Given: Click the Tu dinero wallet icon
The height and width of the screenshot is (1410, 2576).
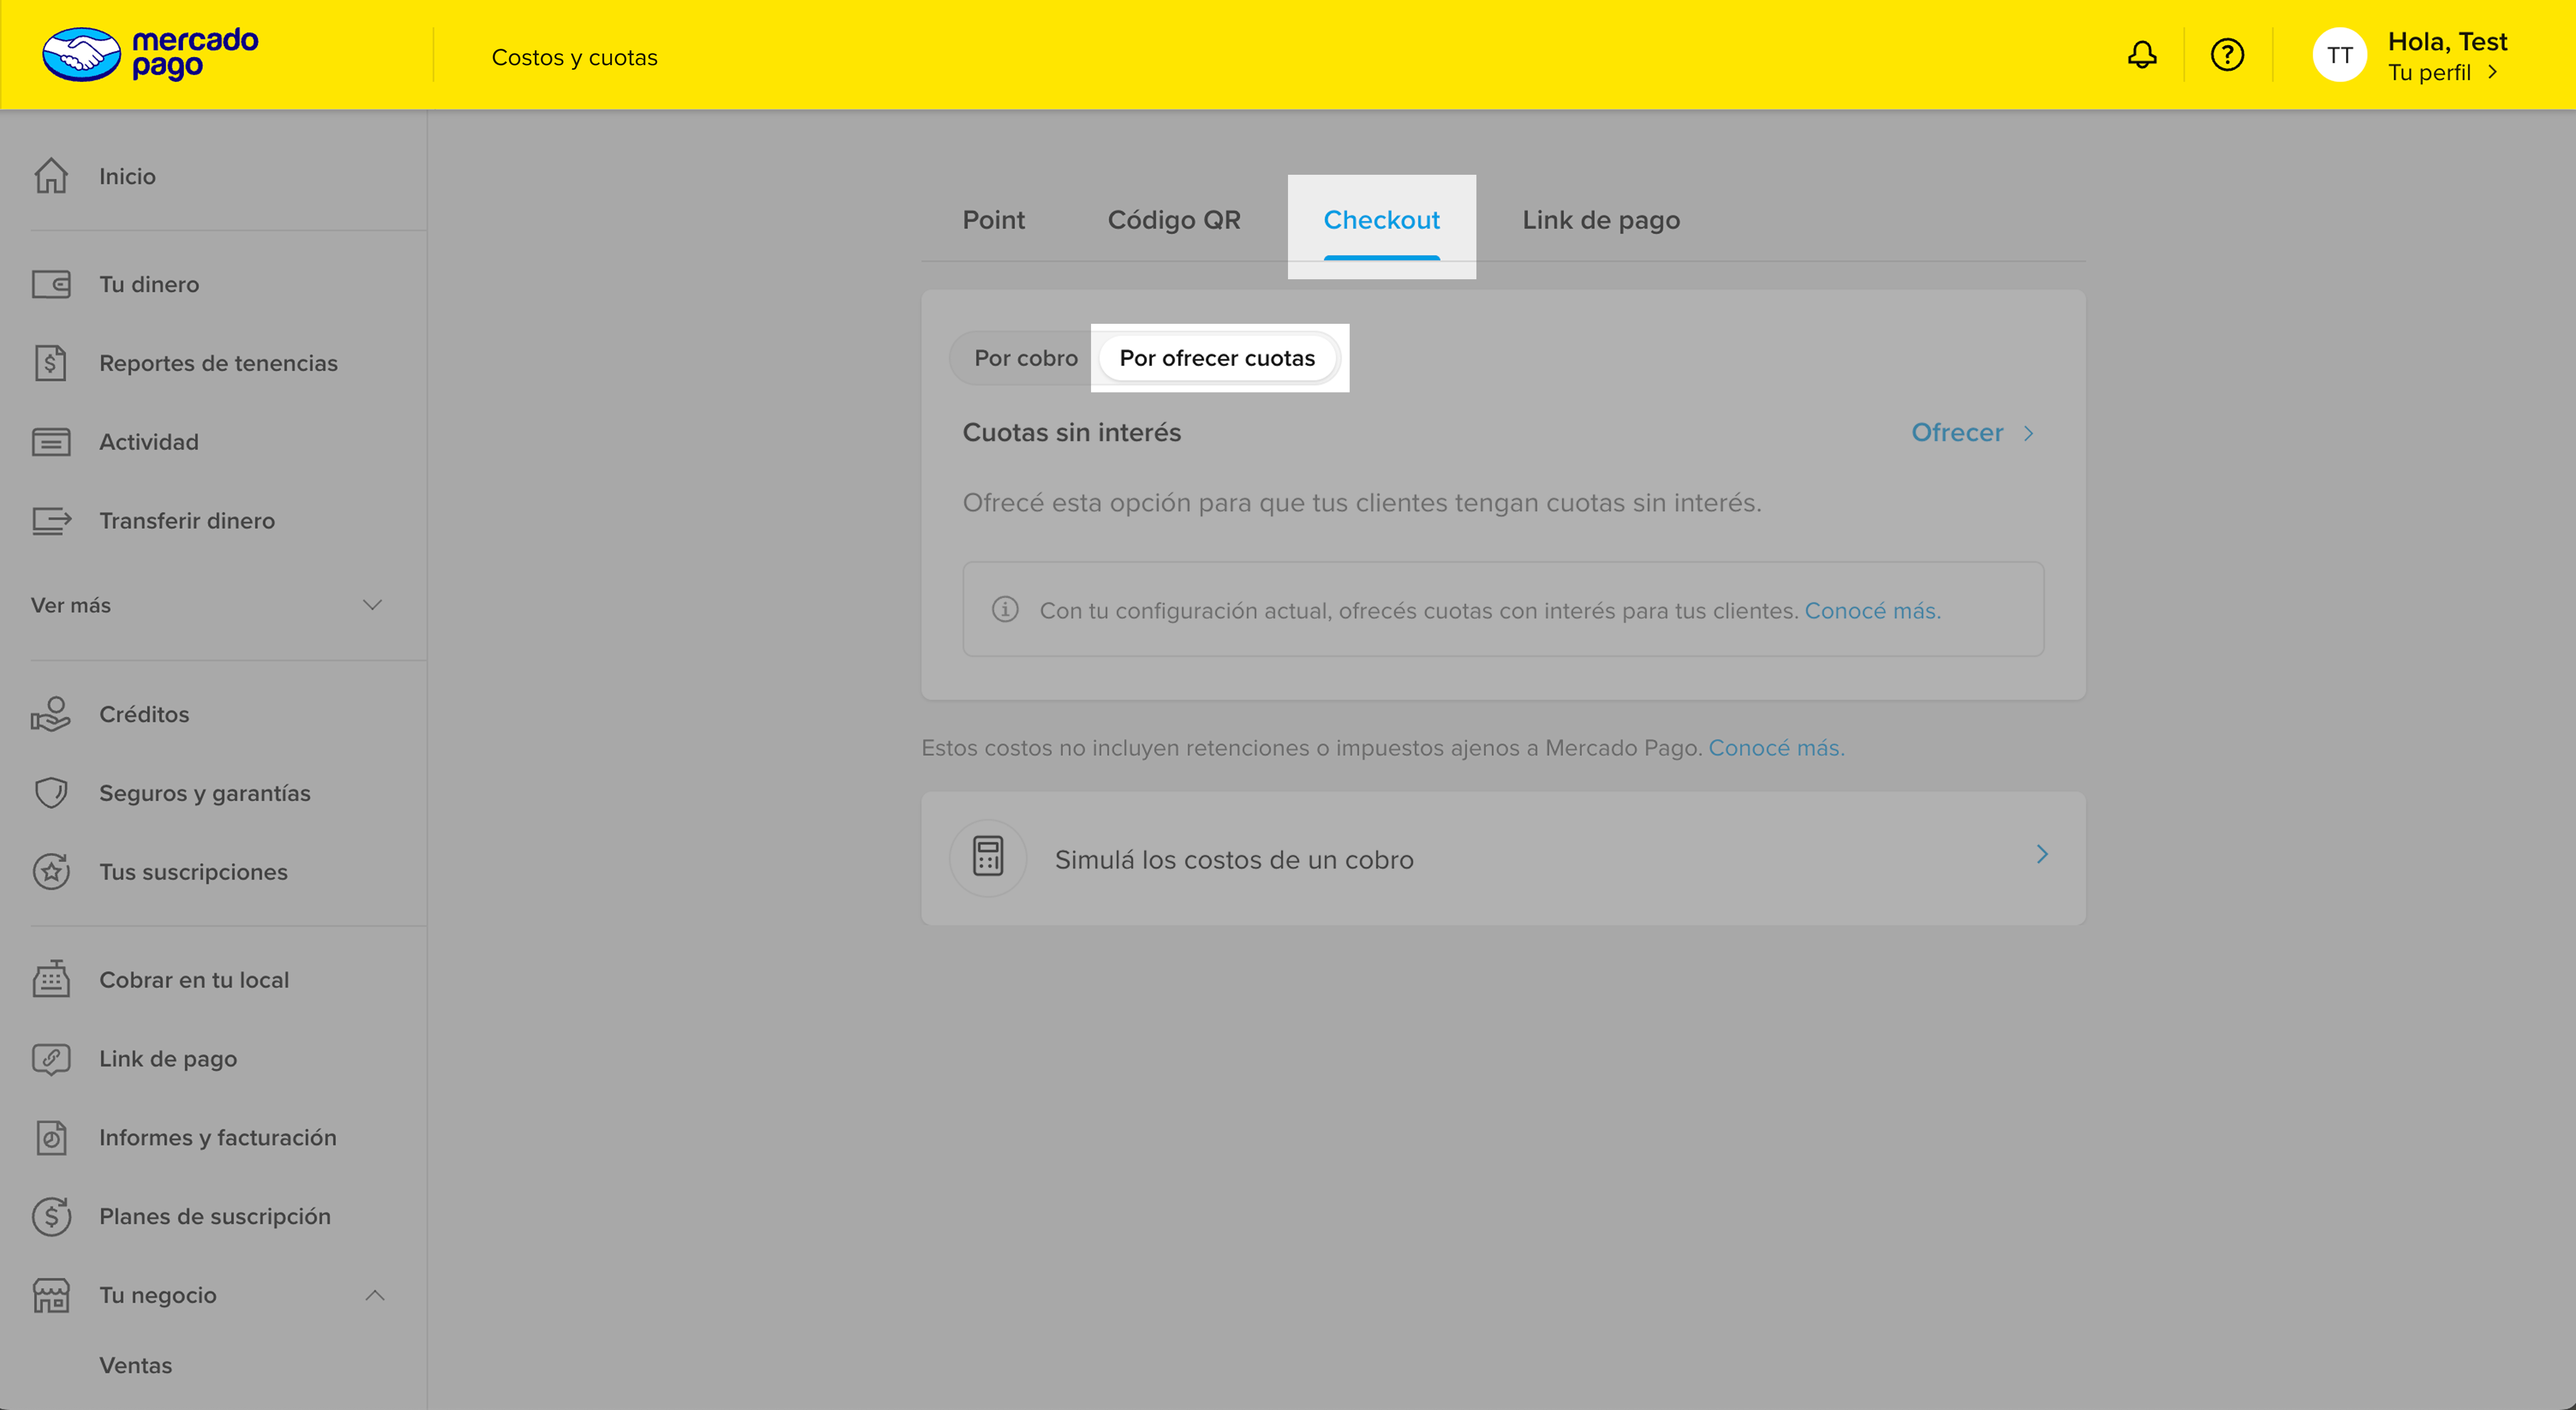Looking at the screenshot, I should point(51,284).
